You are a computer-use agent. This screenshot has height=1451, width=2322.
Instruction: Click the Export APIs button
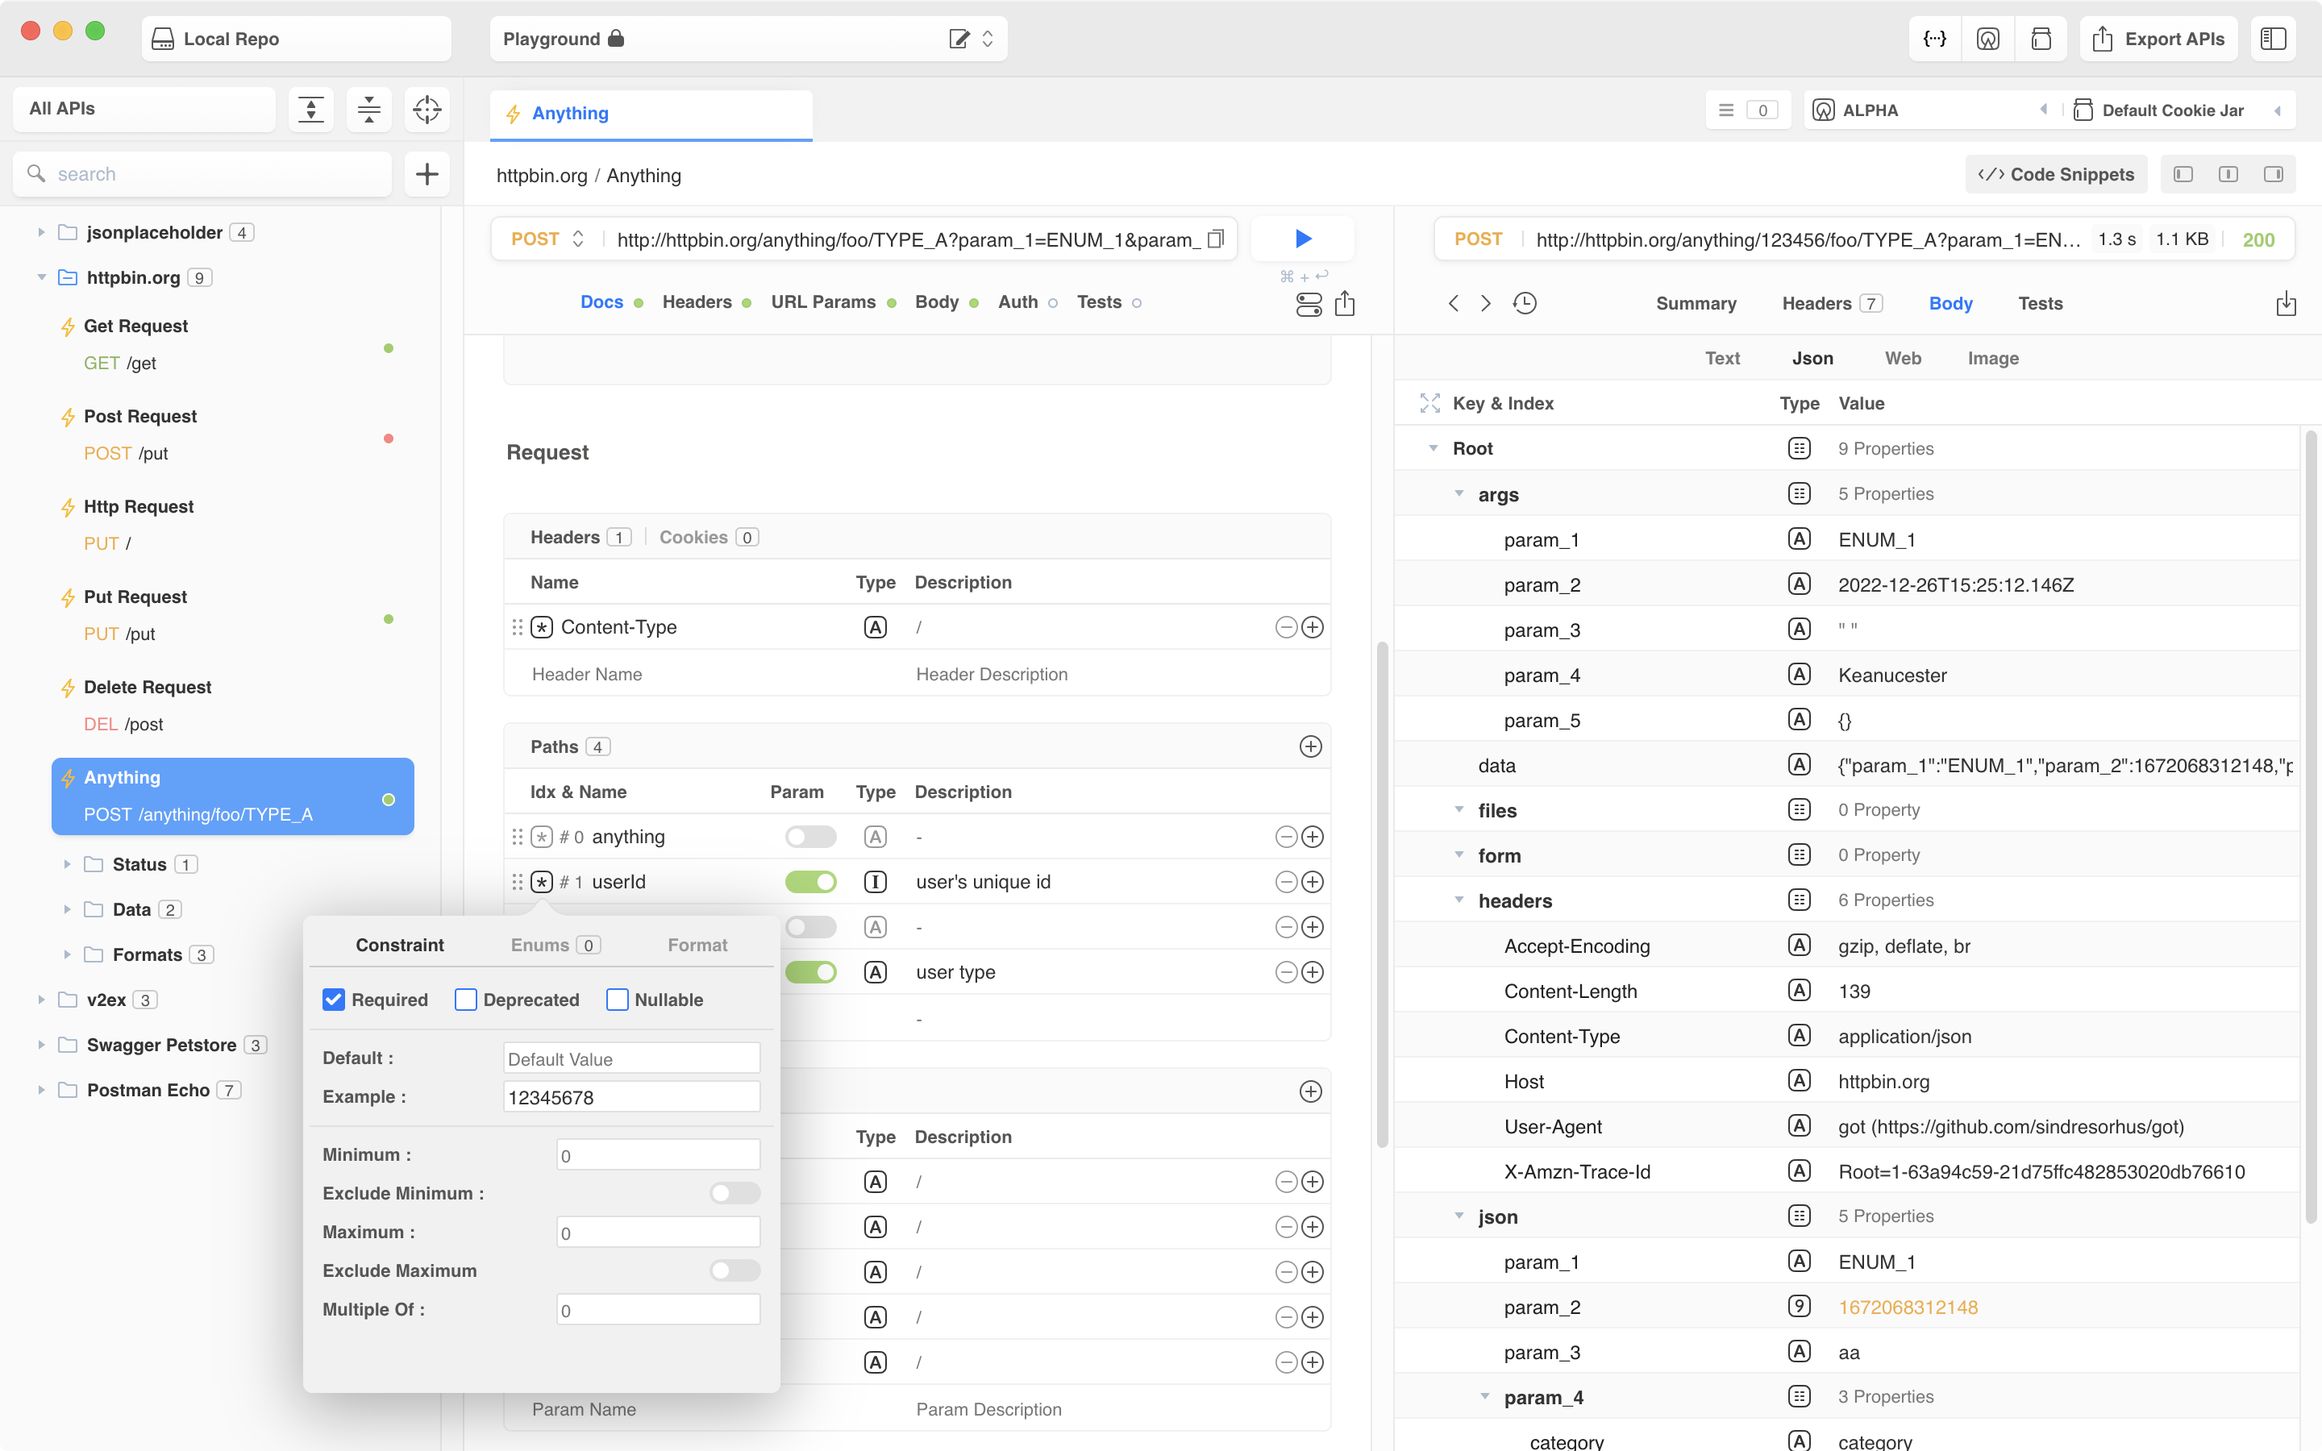2158,39
